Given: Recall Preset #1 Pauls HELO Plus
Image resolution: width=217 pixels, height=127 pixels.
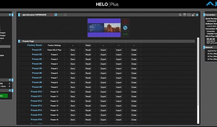Looking at the screenshot, I should (88, 50).
